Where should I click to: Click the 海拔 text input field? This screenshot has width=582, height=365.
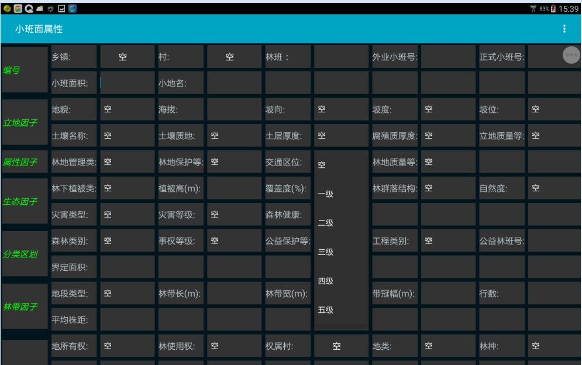coord(234,109)
